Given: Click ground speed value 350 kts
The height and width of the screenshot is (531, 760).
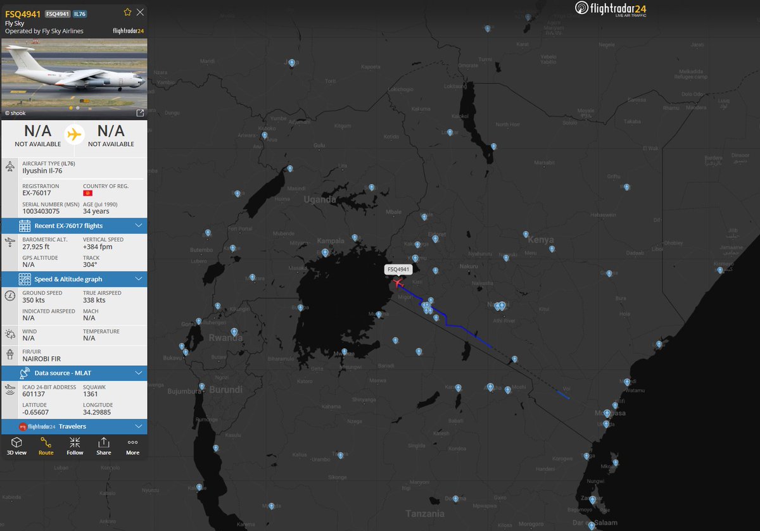Looking at the screenshot, I should 33,300.
